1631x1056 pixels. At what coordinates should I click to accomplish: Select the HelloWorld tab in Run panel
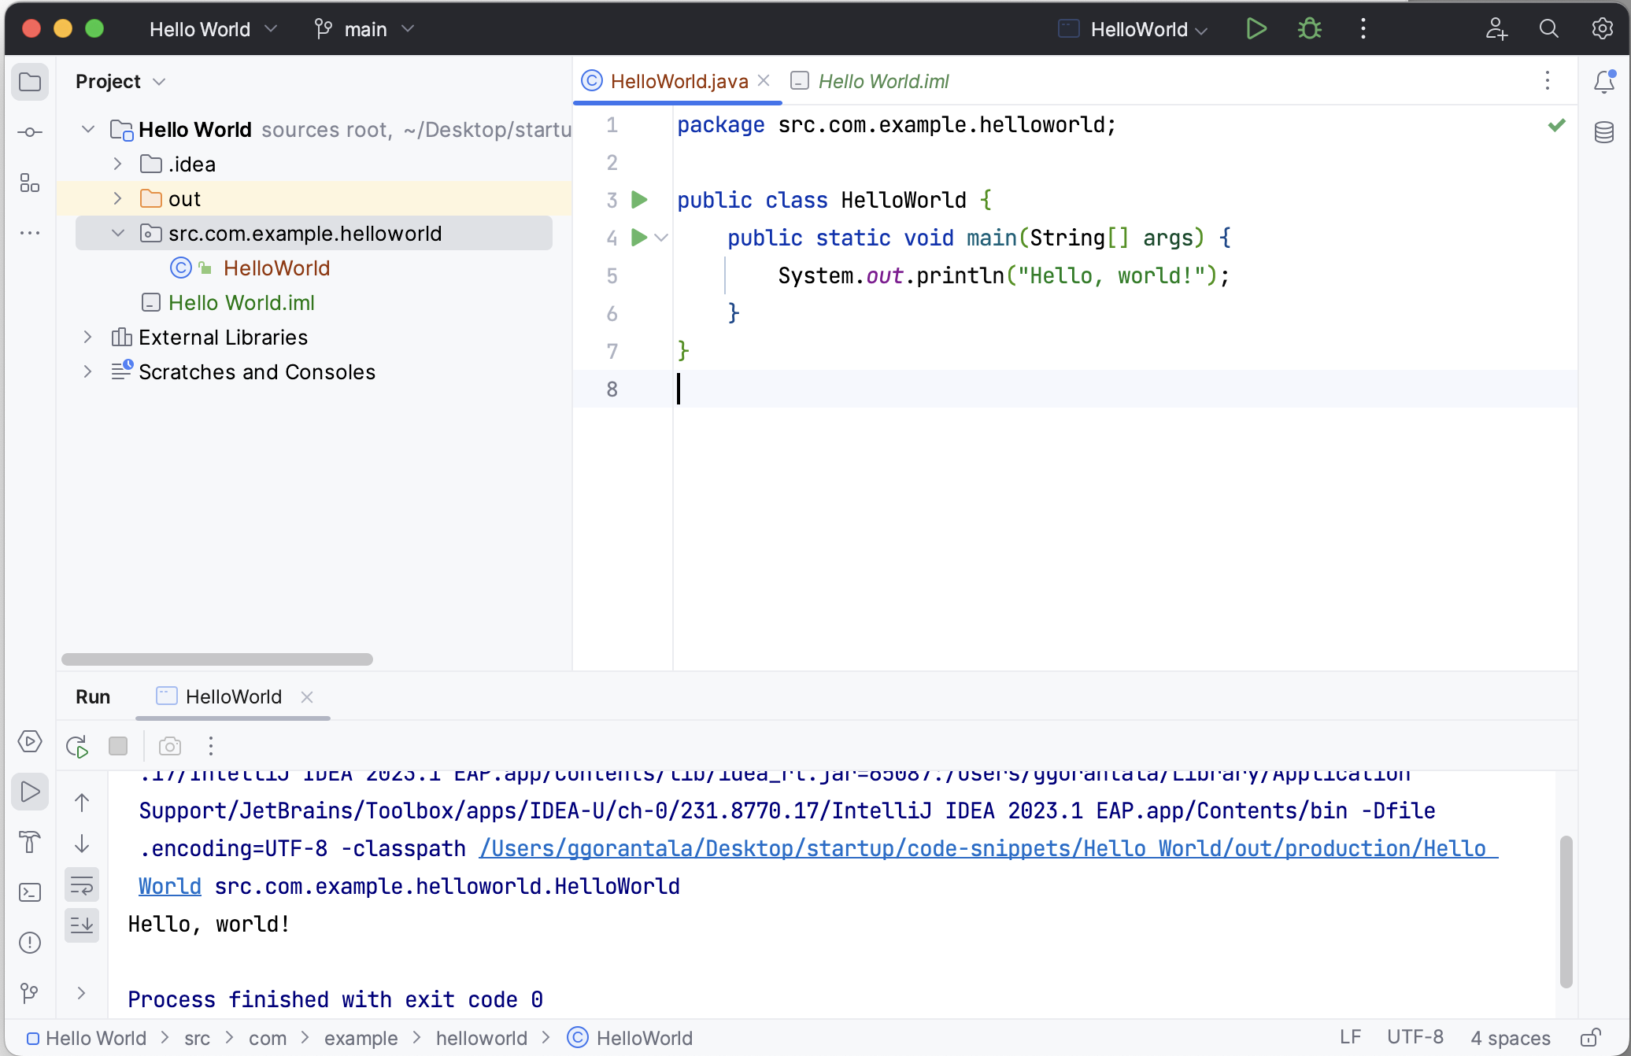point(233,696)
